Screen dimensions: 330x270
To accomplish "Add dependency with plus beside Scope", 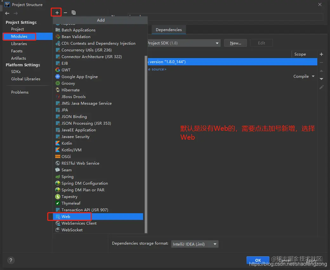I will pos(321,54).
